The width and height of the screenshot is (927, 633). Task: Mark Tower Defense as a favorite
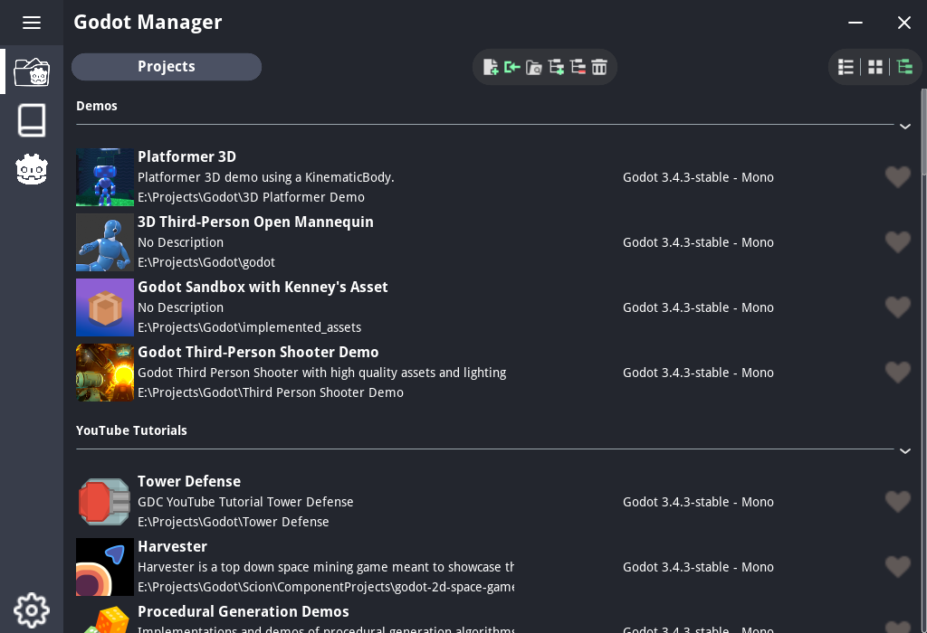(897, 502)
